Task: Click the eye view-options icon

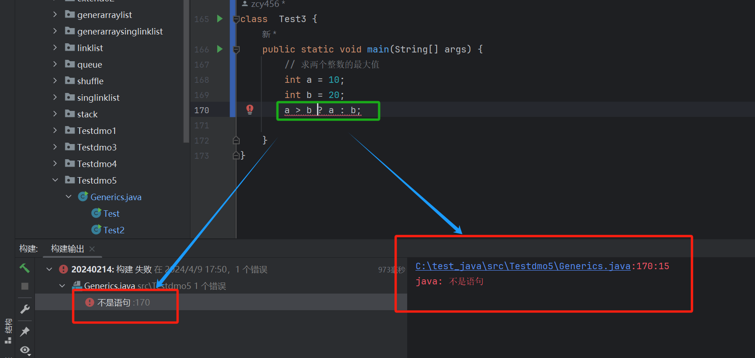Action: click(25, 351)
